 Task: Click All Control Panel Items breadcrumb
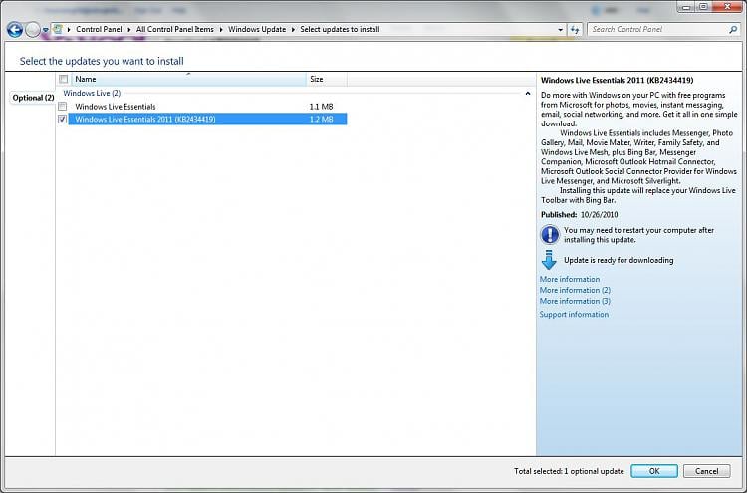175,29
